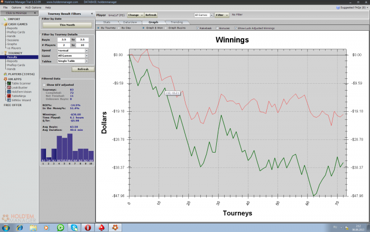Click the This Month date filter button
This screenshot has width=370, height=232.
click(67, 25)
